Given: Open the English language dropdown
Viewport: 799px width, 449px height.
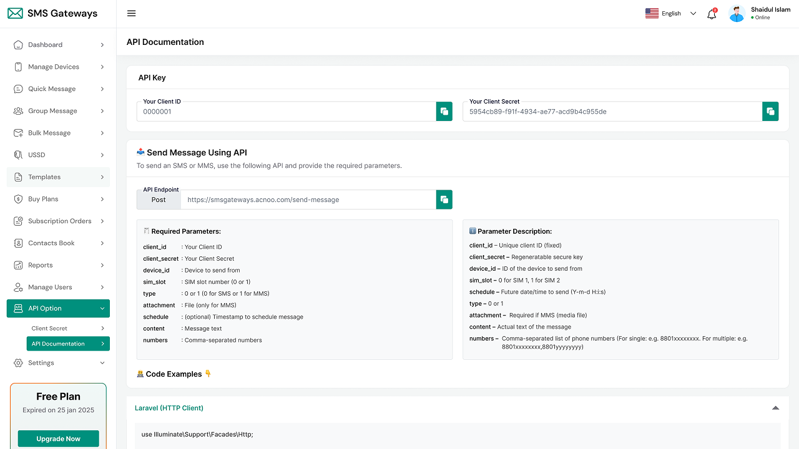Looking at the screenshot, I should [x=671, y=14].
